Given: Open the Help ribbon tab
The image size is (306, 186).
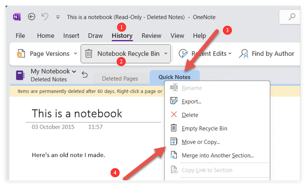Looking at the screenshot, I should 199,36.
